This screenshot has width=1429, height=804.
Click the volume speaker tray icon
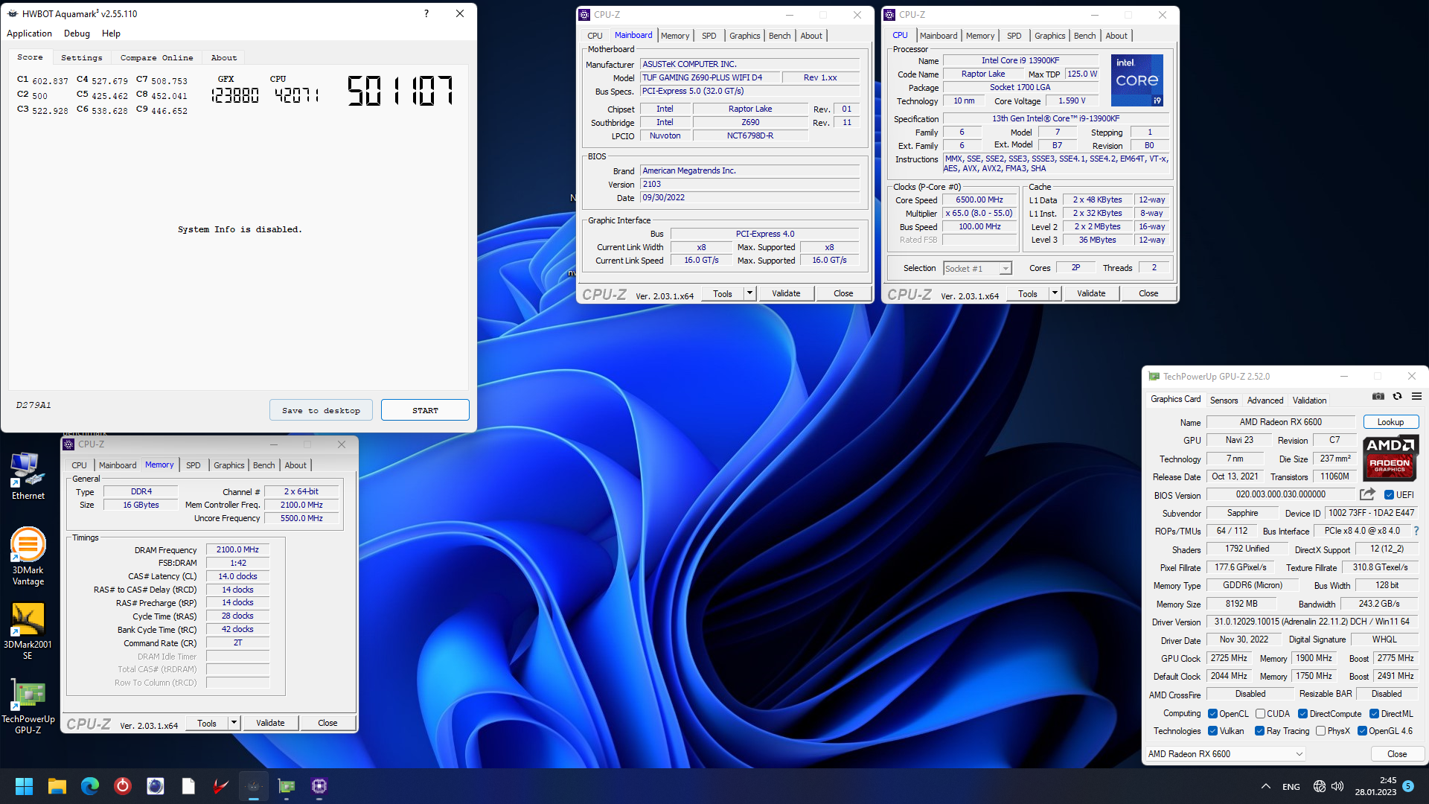pos(1337,786)
